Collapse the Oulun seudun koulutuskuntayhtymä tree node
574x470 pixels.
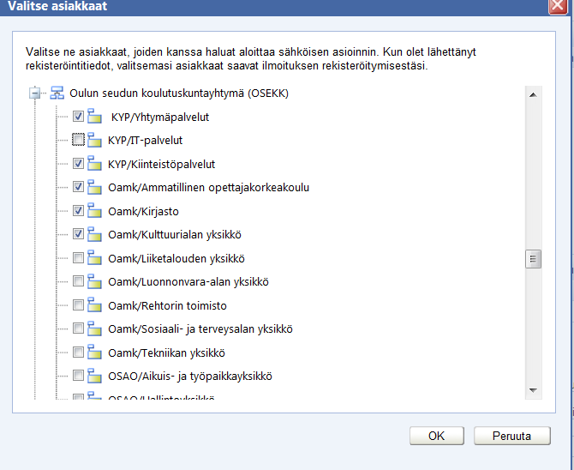tap(35, 93)
